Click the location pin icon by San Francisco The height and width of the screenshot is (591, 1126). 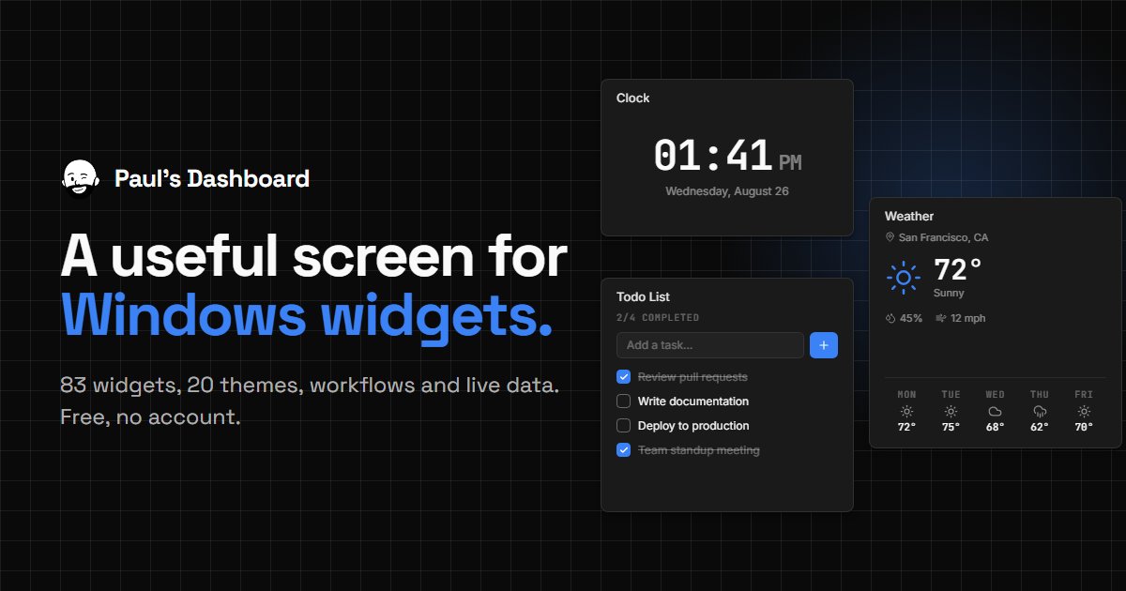click(x=890, y=238)
